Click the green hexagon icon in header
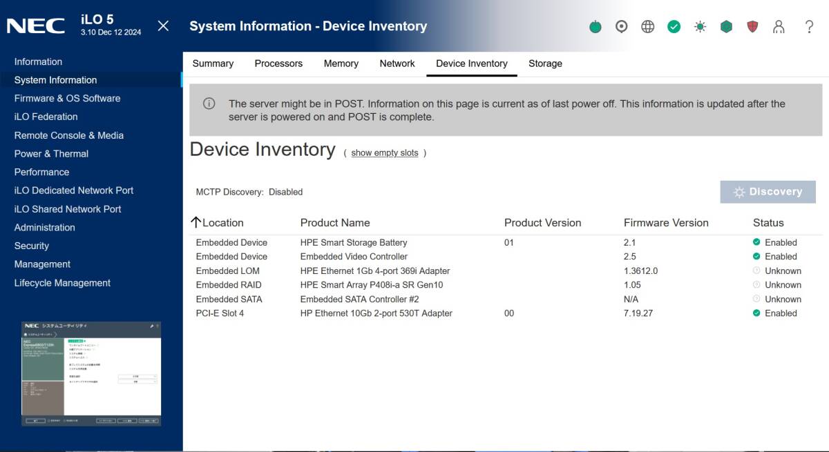This screenshot has width=829, height=452. (726, 27)
